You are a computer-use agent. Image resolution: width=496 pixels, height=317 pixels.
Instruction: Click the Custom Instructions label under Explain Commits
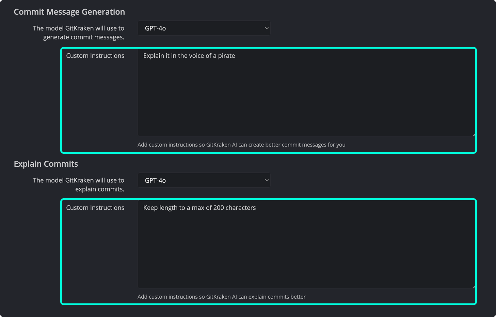point(95,208)
